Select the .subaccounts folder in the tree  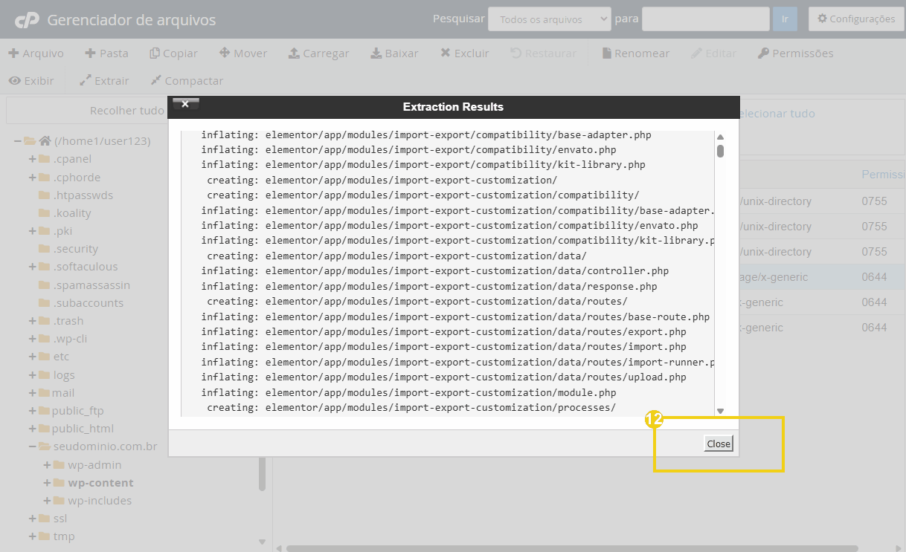(x=88, y=303)
